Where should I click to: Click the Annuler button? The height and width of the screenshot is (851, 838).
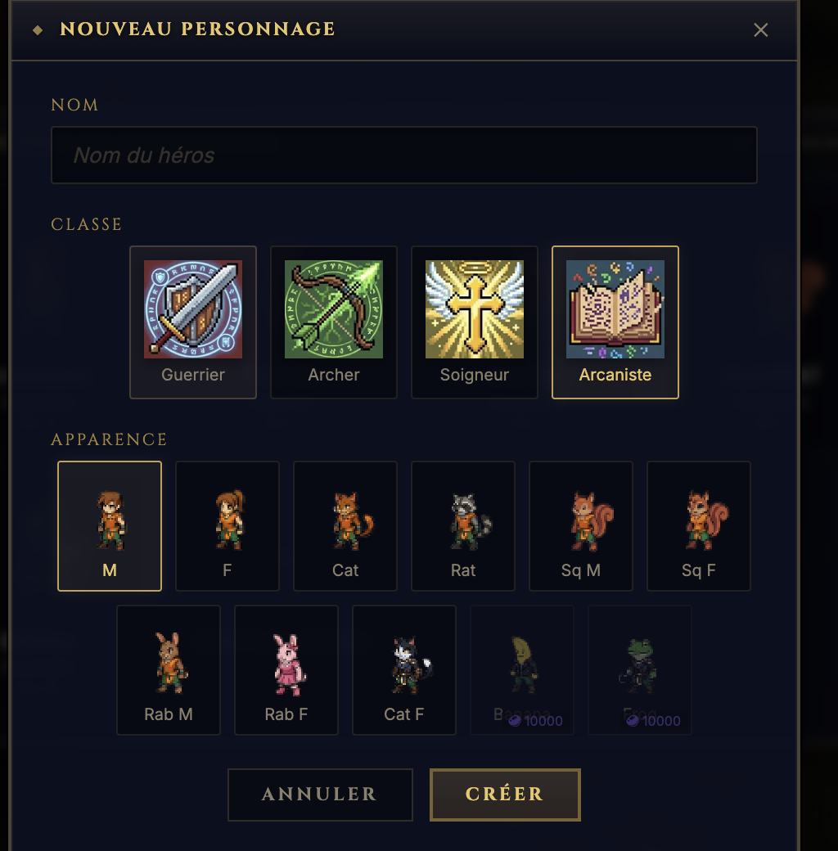click(320, 794)
